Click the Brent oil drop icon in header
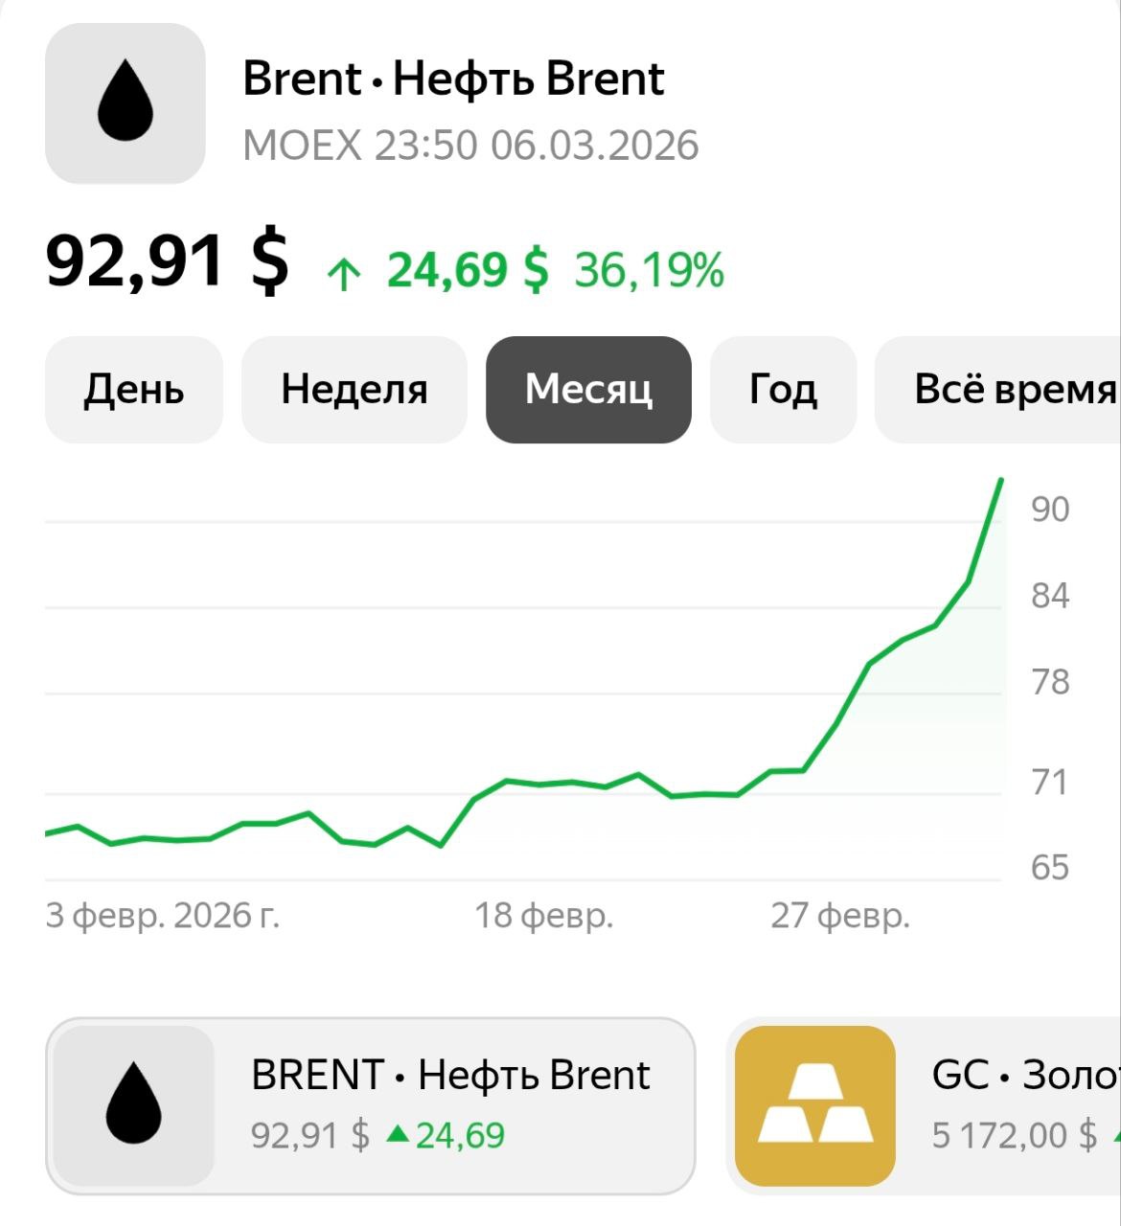This screenshot has height=1226, width=1121. (126, 102)
